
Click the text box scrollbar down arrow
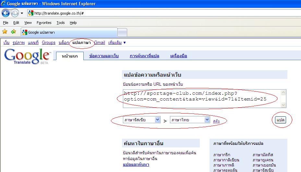283,105
